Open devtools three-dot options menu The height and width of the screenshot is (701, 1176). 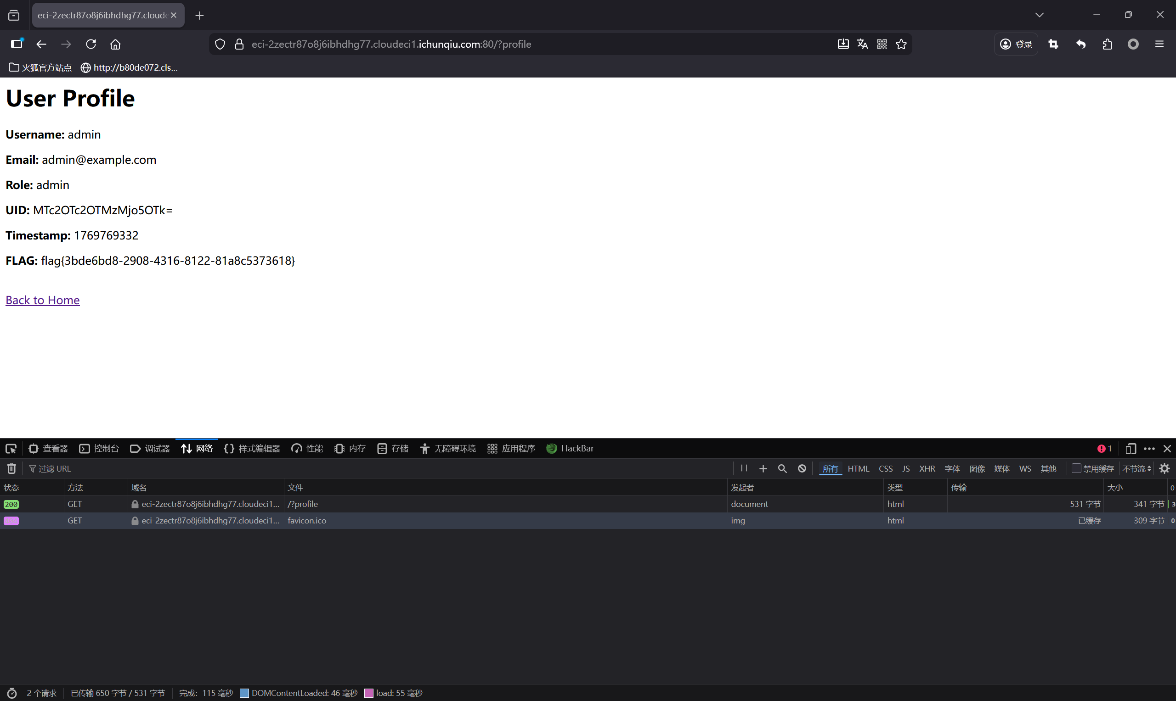(x=1149, y=449)
